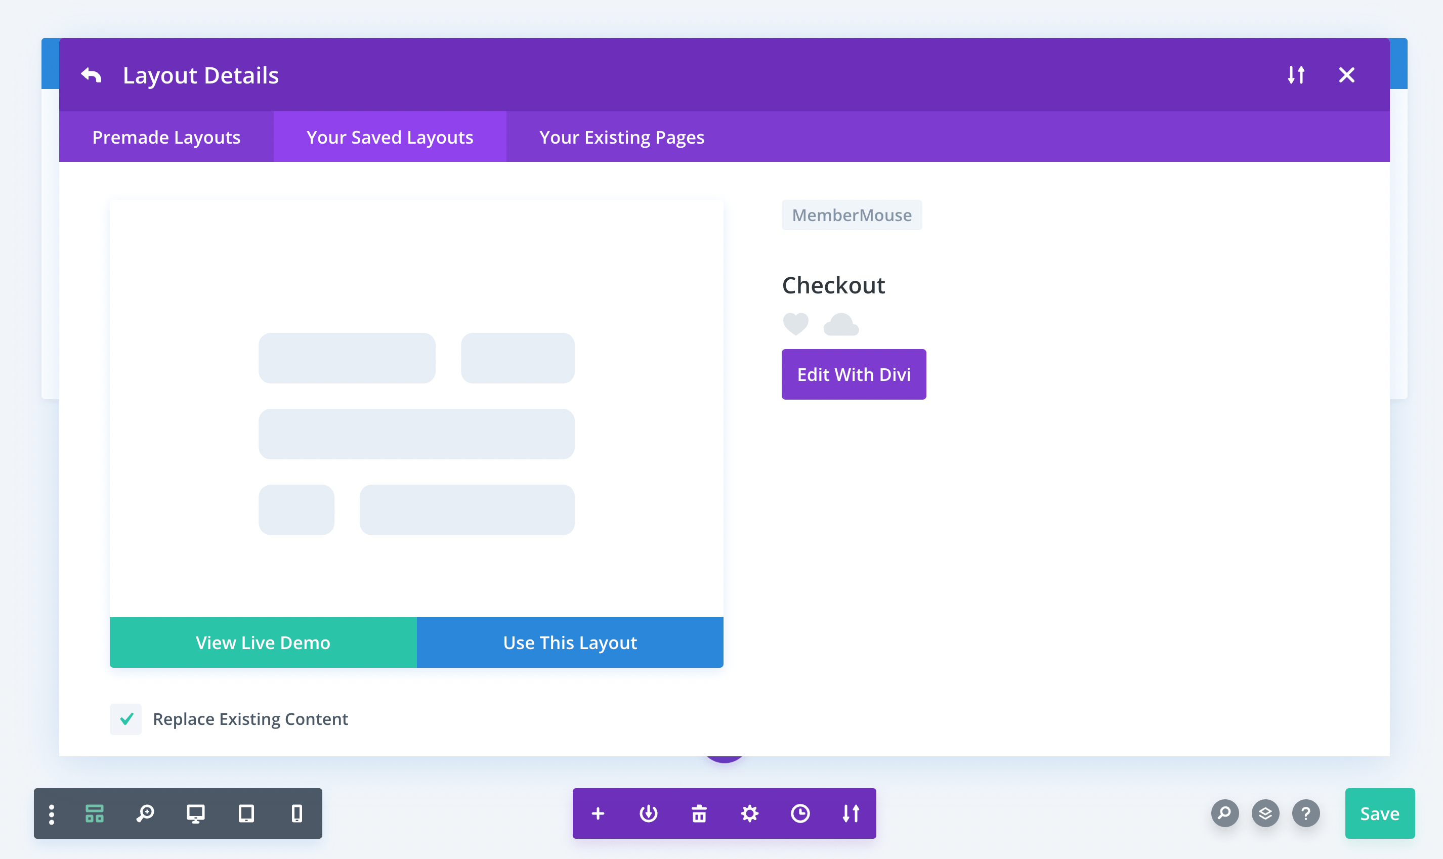Click the add element plus icon
Image resolution: width=1443 pixels, height=859 pixels.
[598, 813]
